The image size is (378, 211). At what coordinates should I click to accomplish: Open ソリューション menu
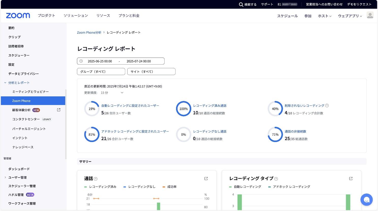76,15
